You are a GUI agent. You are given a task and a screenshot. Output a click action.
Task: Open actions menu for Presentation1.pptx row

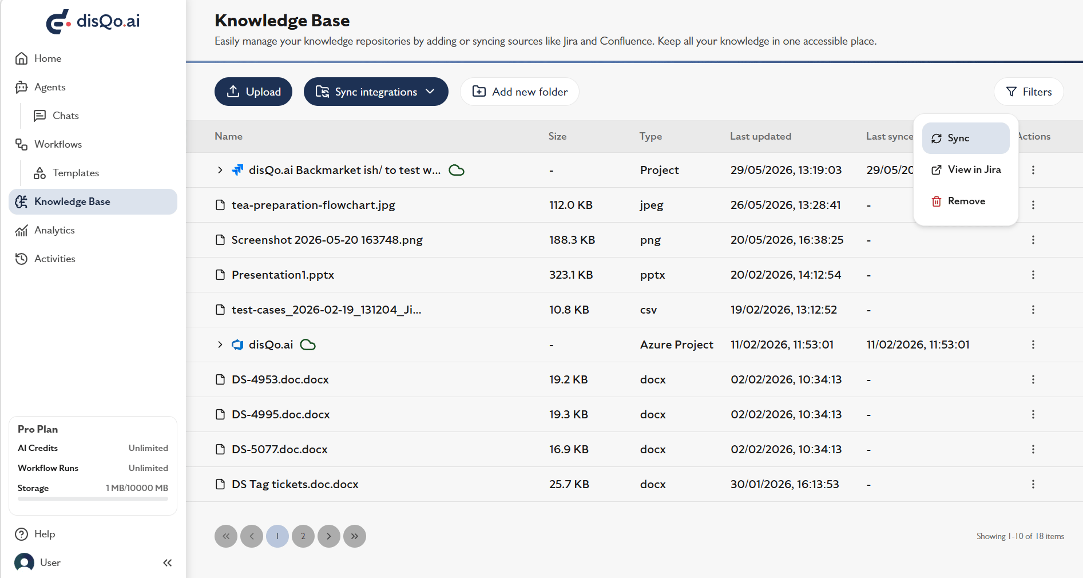tap(1033, 275)
